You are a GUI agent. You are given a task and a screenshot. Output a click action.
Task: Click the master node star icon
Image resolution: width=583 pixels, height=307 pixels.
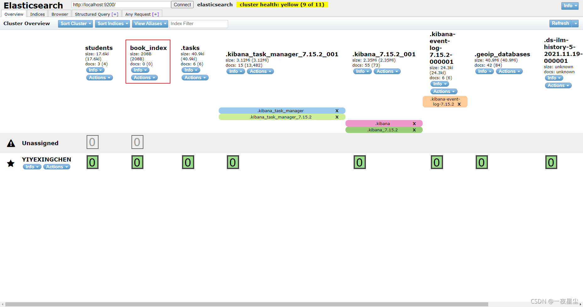tap(11, 163)
